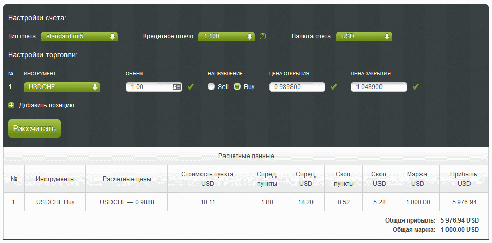Viewport: 492px width, 243px height.
Task: Click the Прибыль, USD column header
Action: [x=464, y=179]
